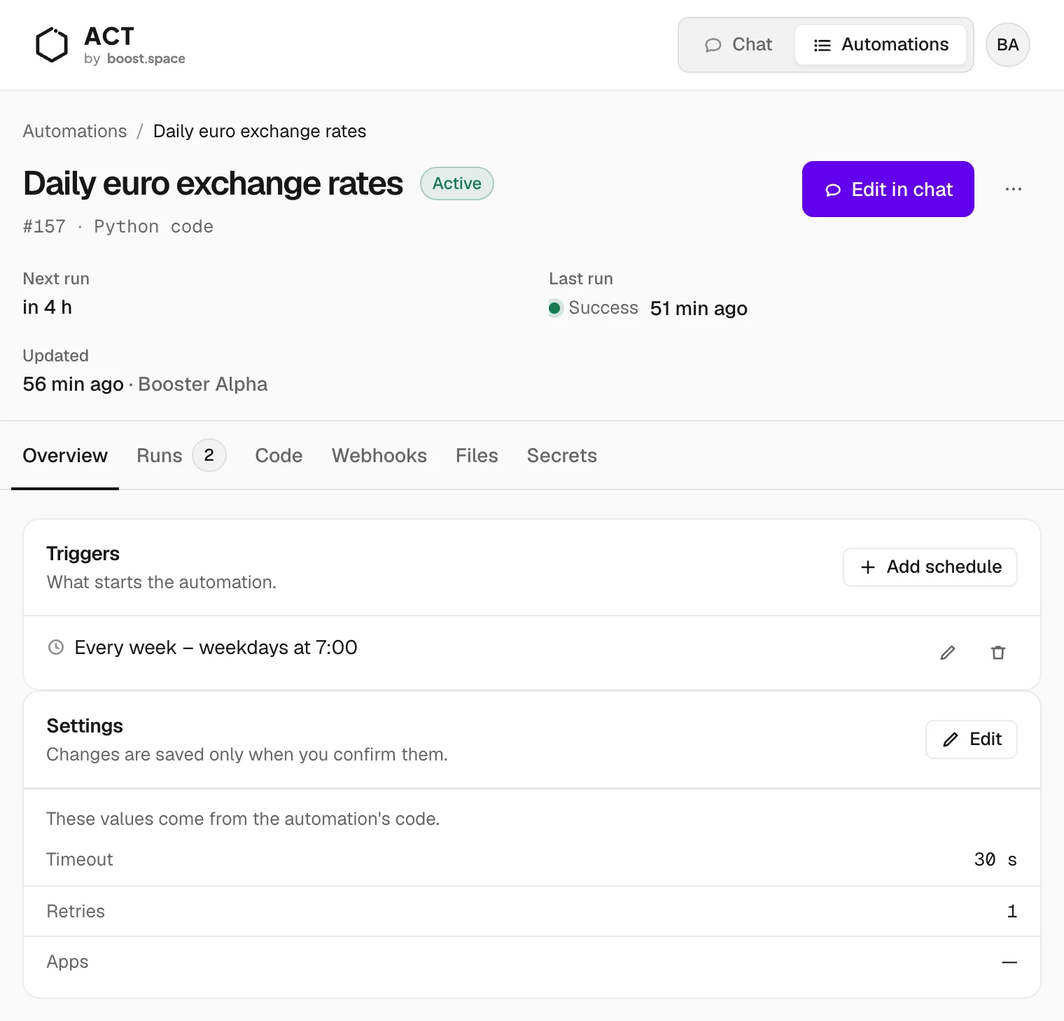Click '56 min ago' updated time
This screenshot has height=1021, width=1064.
coord(73,384)
